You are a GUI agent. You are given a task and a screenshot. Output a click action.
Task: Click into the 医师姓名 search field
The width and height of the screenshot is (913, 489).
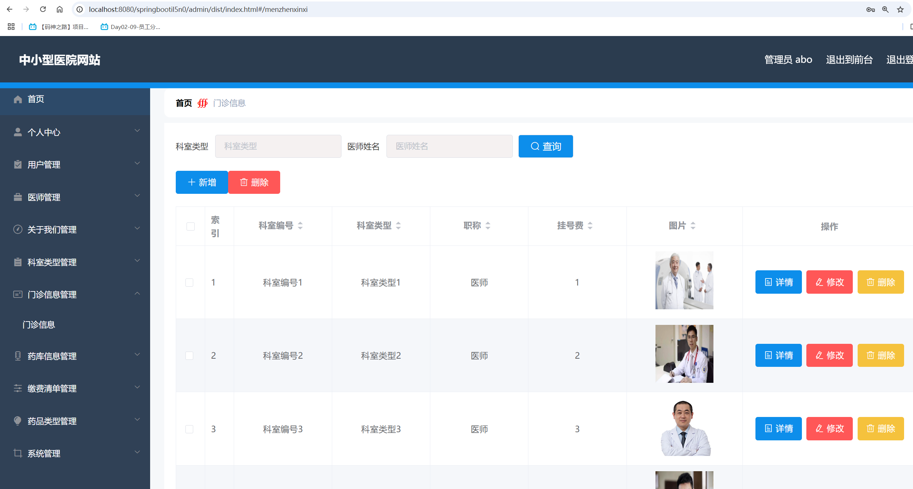pyautogui.click(x=449, y=146)
